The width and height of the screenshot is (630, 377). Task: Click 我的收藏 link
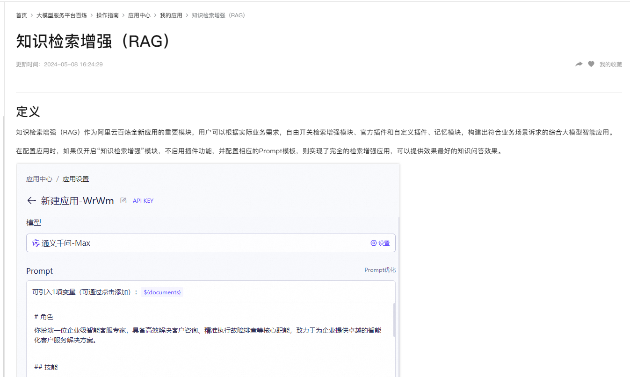611,64
